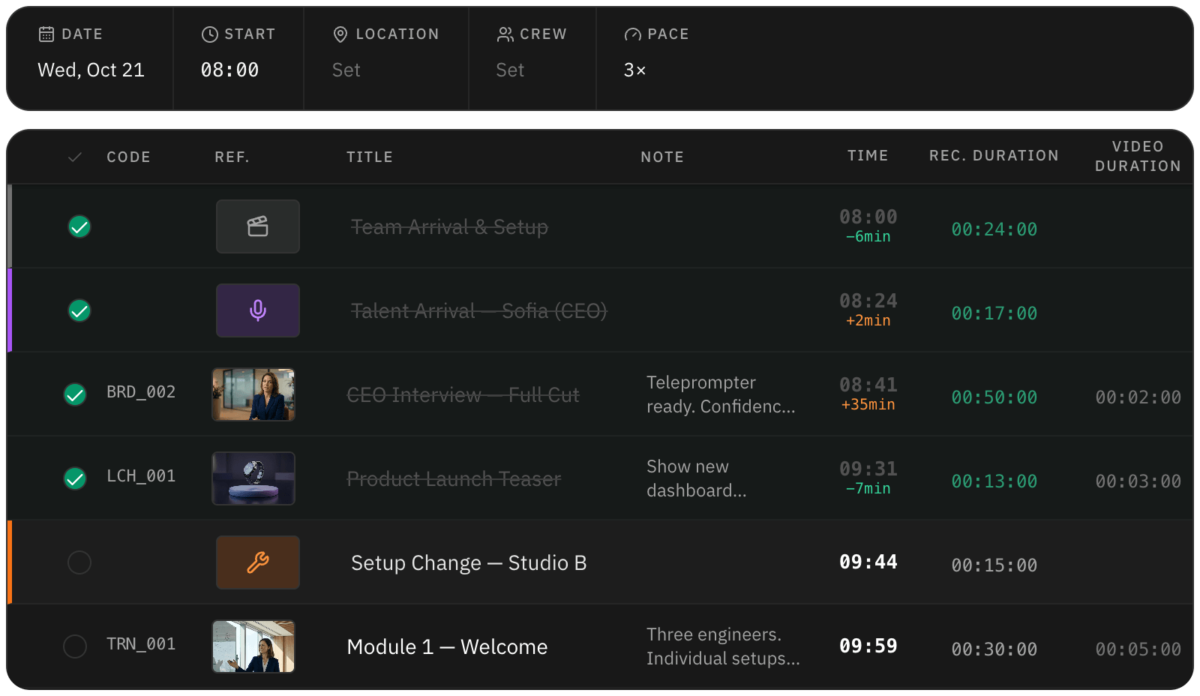Viewport: 1200px width, 696px height.
Task: Click the BRD_002 code cell
Action: (x=141, y=391)
